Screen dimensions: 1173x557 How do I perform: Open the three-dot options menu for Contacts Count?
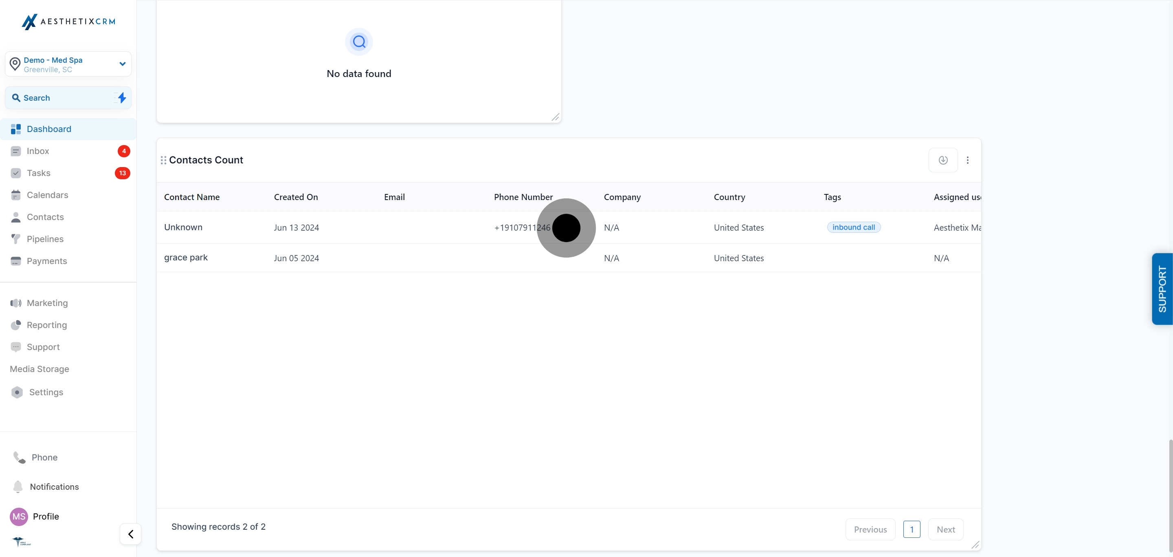[x=968, y=160]
